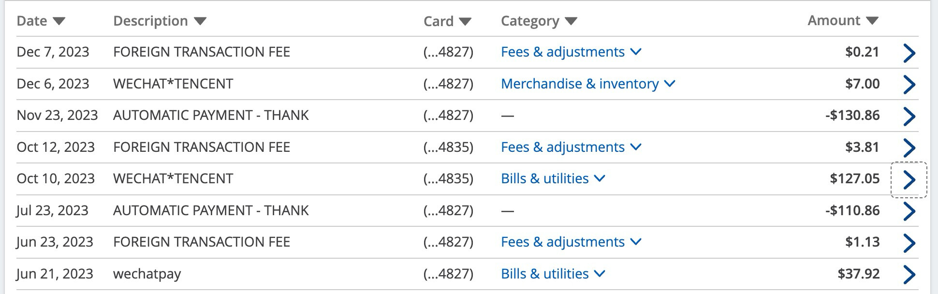Screen dimensions: 938x294
Task: Select the Jun 21 wechatpay transaction row
Action: 467,274
